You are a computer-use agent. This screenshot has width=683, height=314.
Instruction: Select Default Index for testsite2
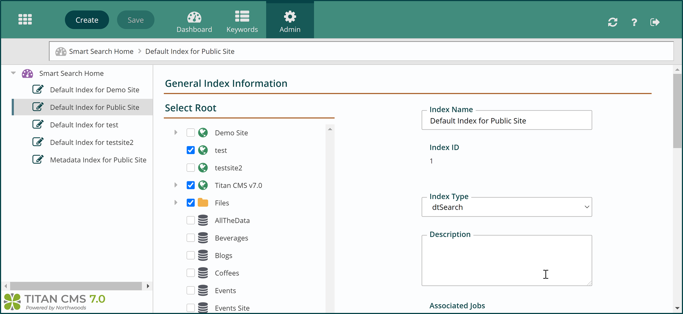(x=92, y=142)
